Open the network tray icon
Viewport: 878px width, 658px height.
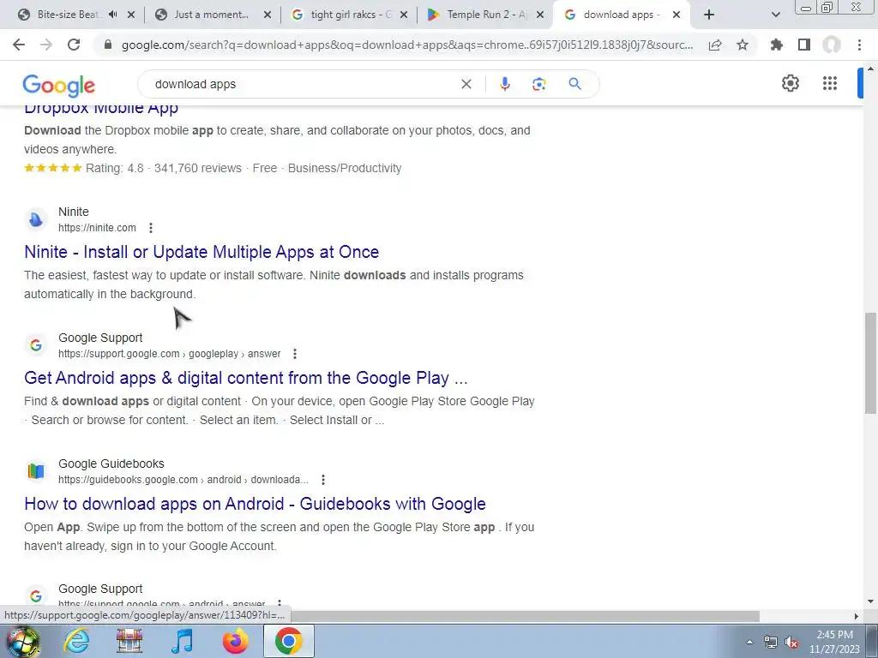point(771,643)
